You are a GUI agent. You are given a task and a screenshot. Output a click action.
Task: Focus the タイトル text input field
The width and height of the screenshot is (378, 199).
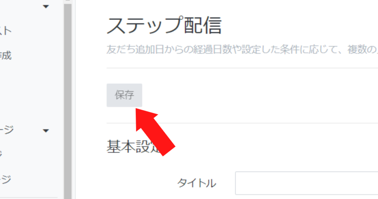tap(307, 183)
